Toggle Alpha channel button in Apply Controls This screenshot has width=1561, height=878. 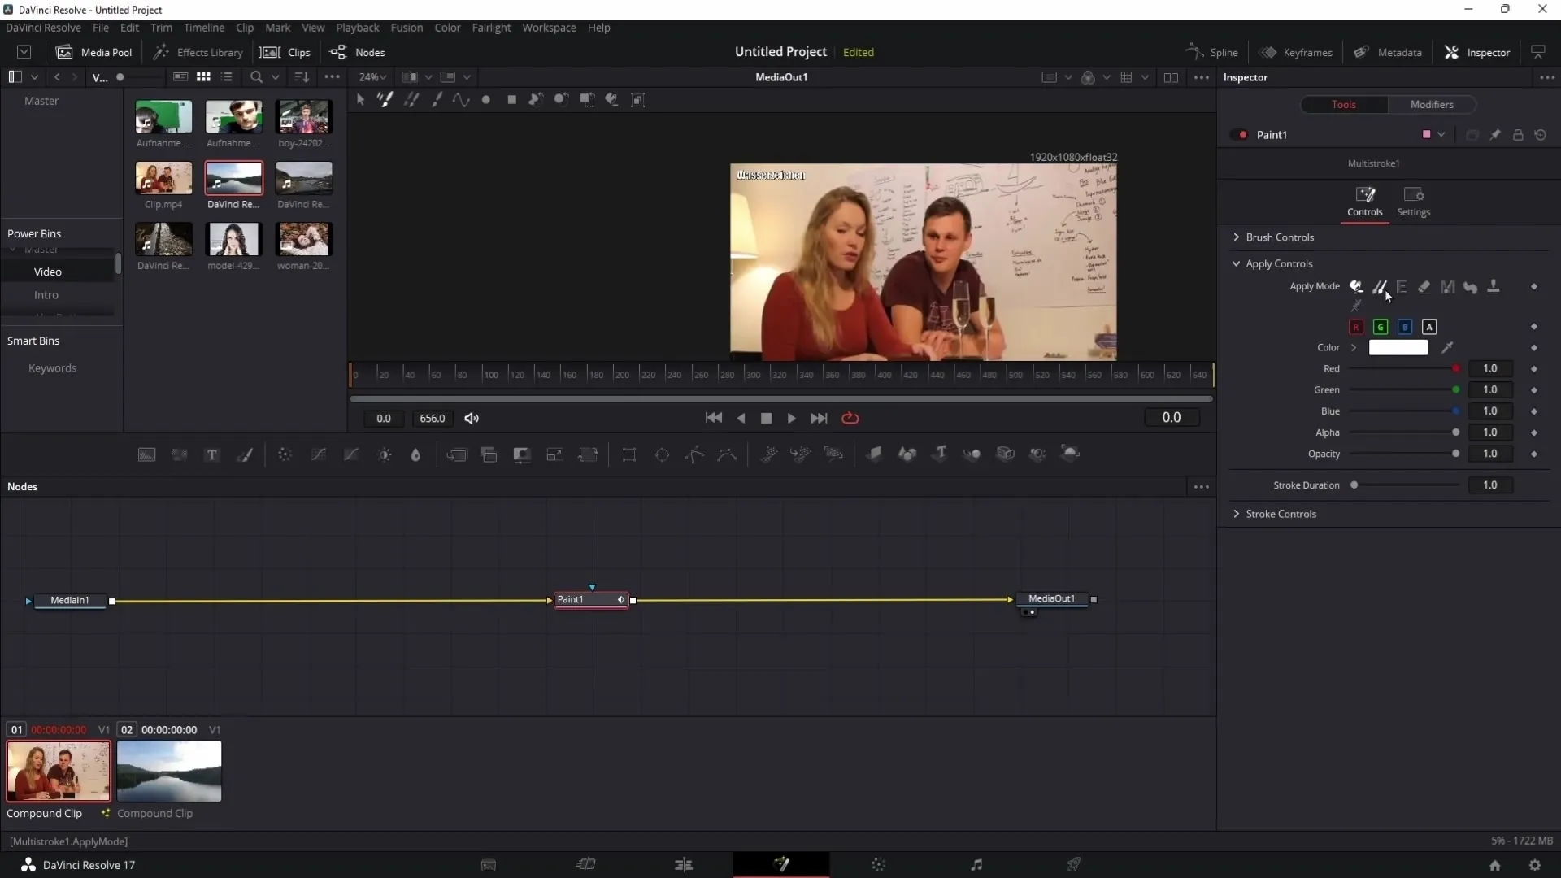1429,326
